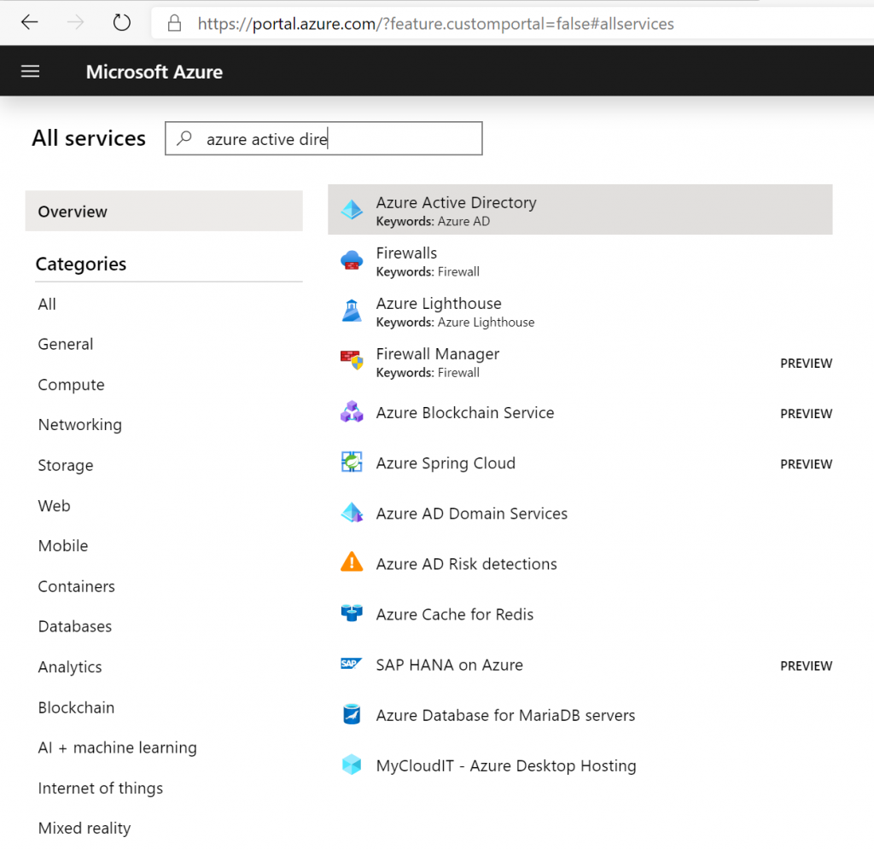The image size is (874, 849).
Task: Focus the All services search field
Action: 323,138
